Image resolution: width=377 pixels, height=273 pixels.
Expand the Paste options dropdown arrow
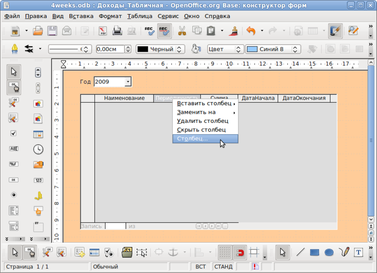tap(221, 31)
